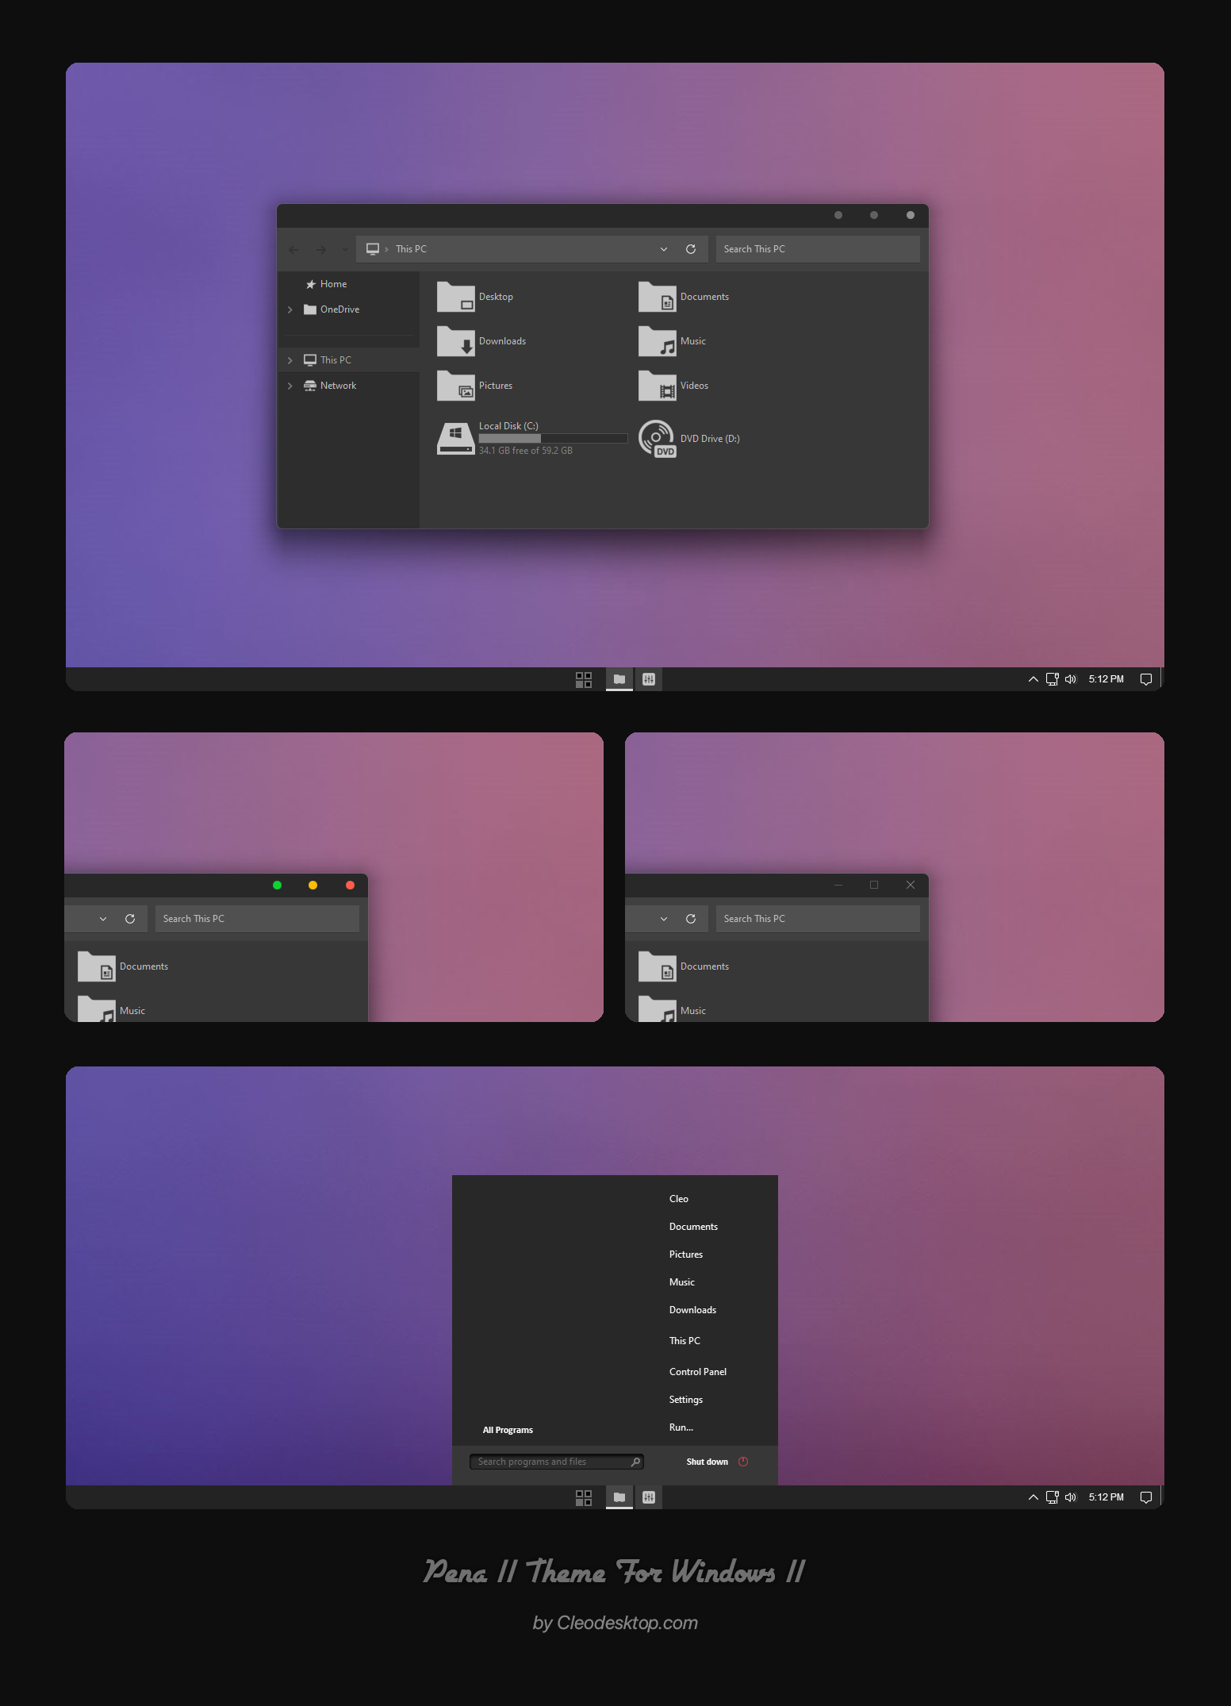1231x1706 pixels.
Task: Open Control Panel from the Start menu
Action: pyautogui.click(x=697, y=1372)
